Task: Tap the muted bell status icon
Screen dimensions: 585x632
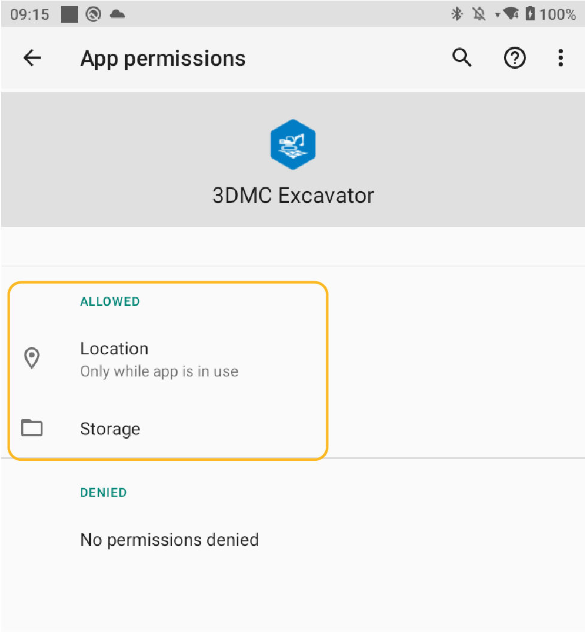Action: click(x=479, y=14)
